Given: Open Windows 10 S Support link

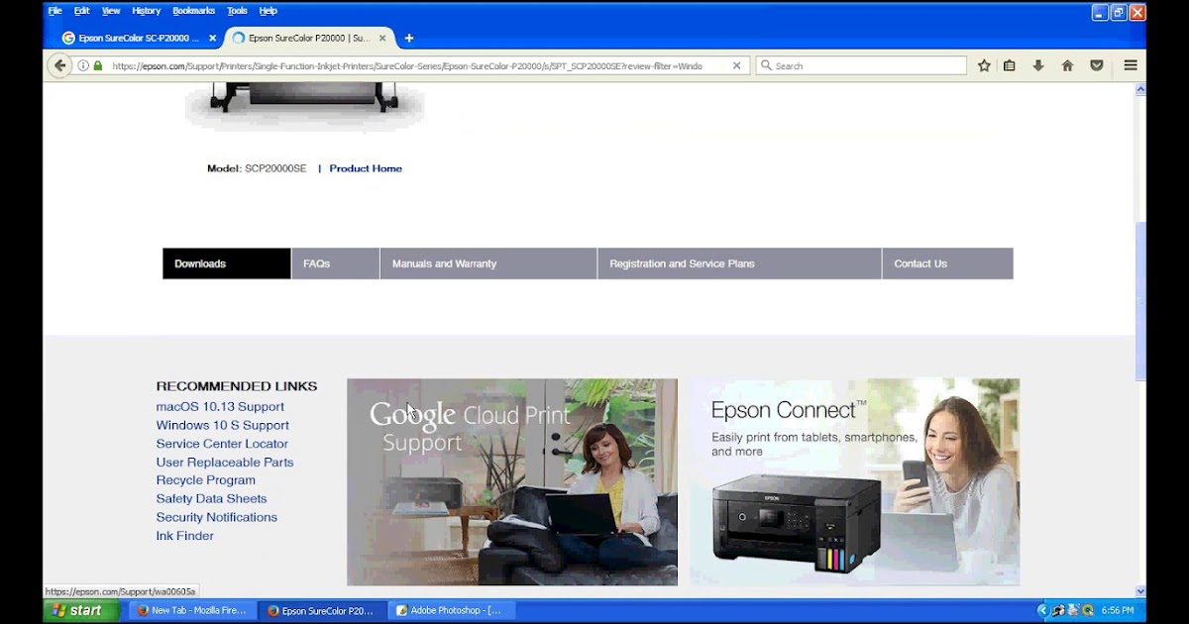Looking at the screenshot, I should [x=223, y=425].
